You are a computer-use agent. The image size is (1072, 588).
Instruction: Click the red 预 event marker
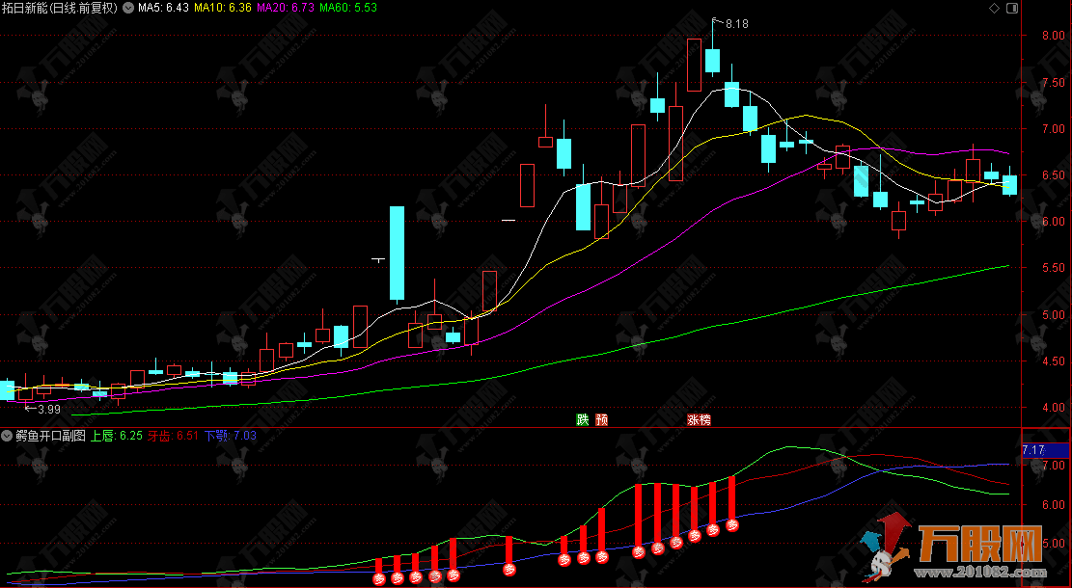602,419
